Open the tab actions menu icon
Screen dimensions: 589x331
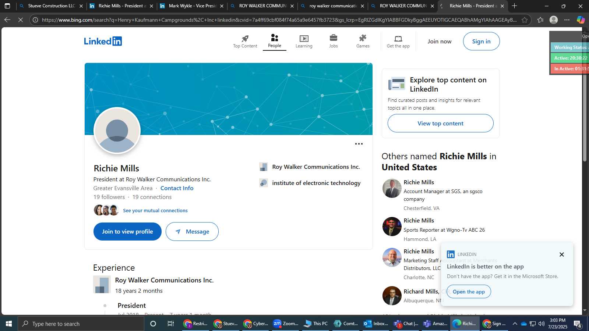7,6
